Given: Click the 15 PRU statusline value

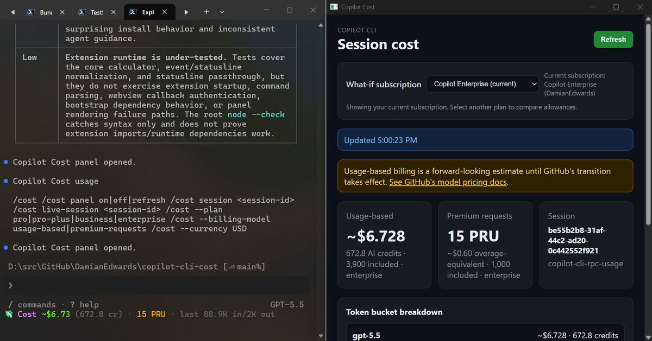Looking at the screenshot, I should click(x=151, y=314).
